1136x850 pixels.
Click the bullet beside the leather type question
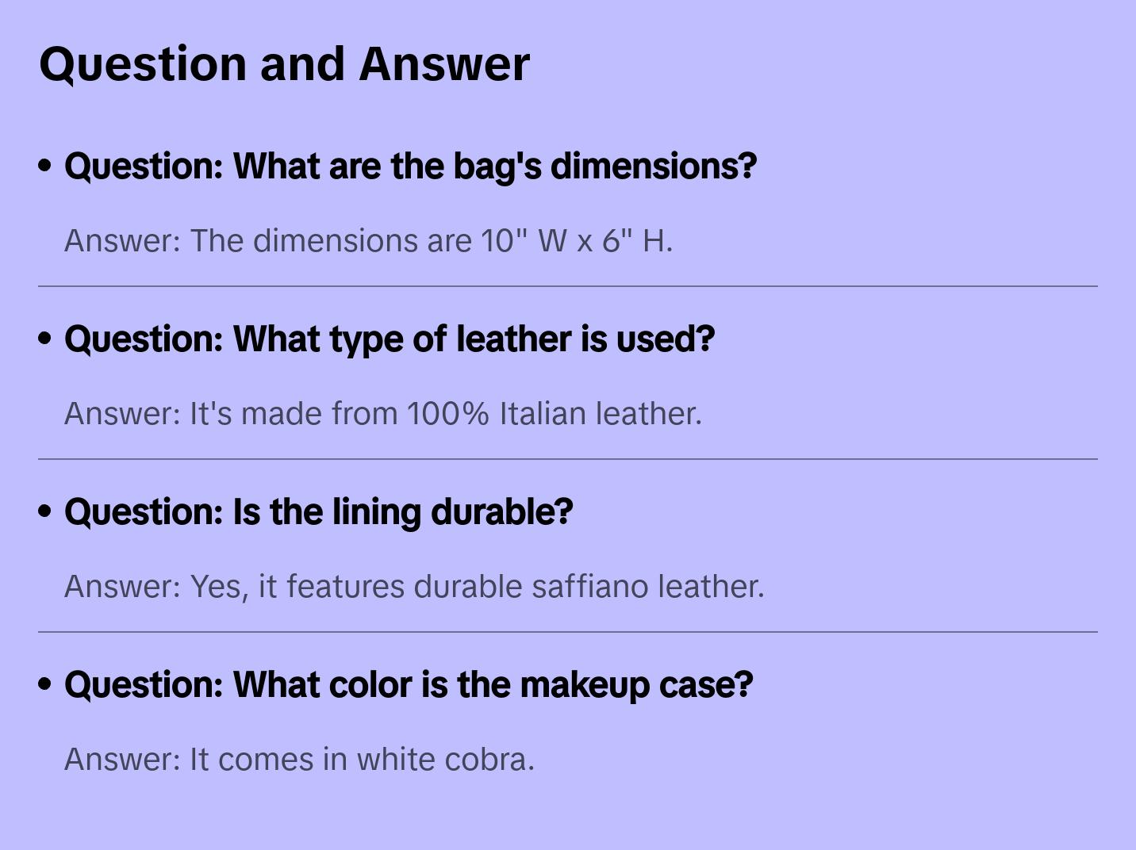click(x=45, y=339)
